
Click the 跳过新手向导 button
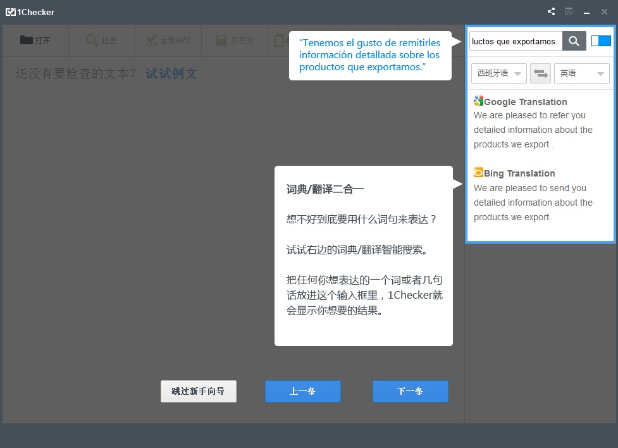point(198,391)
